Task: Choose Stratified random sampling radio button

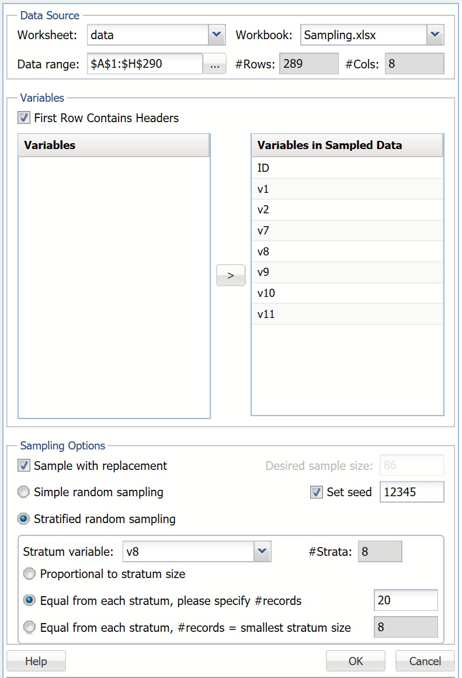Action: point(24,519)
